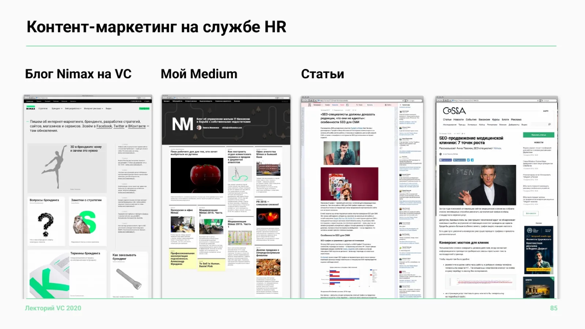Screen dimensions: 585x329
Task: Click the magazine covers image in the SEO article
Action: pyautogui.click(x=350, y=184)
